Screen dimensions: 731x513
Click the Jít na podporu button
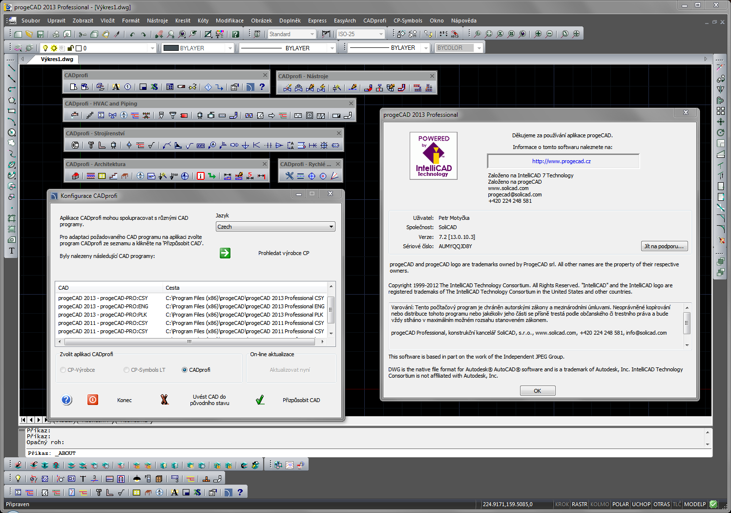point(664,246)
